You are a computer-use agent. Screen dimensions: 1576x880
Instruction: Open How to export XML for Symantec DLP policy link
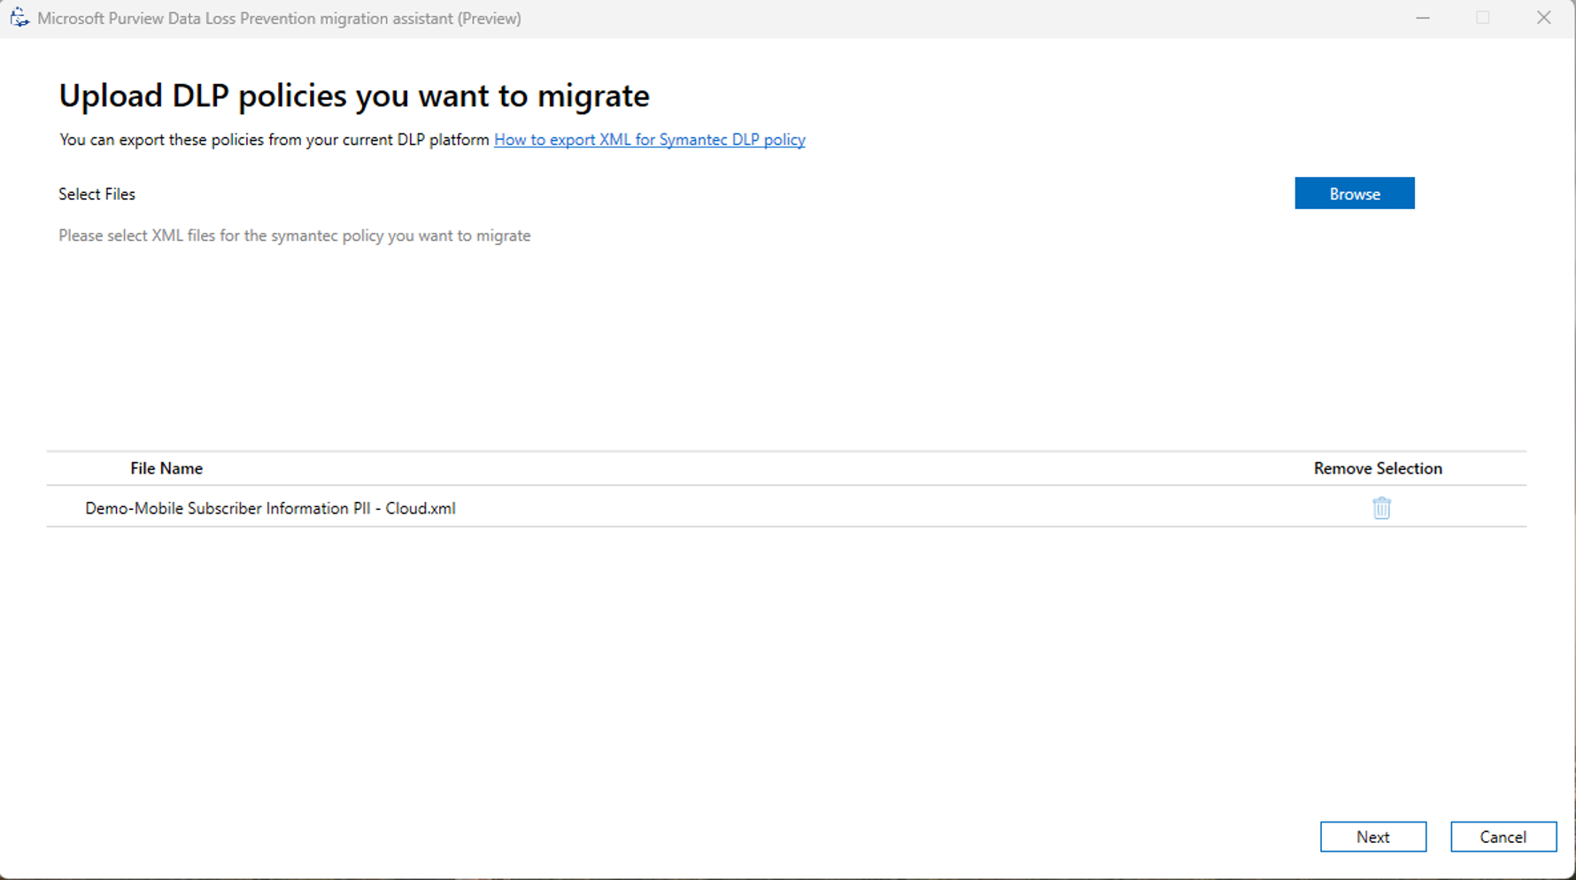click(x=649, y=140)
